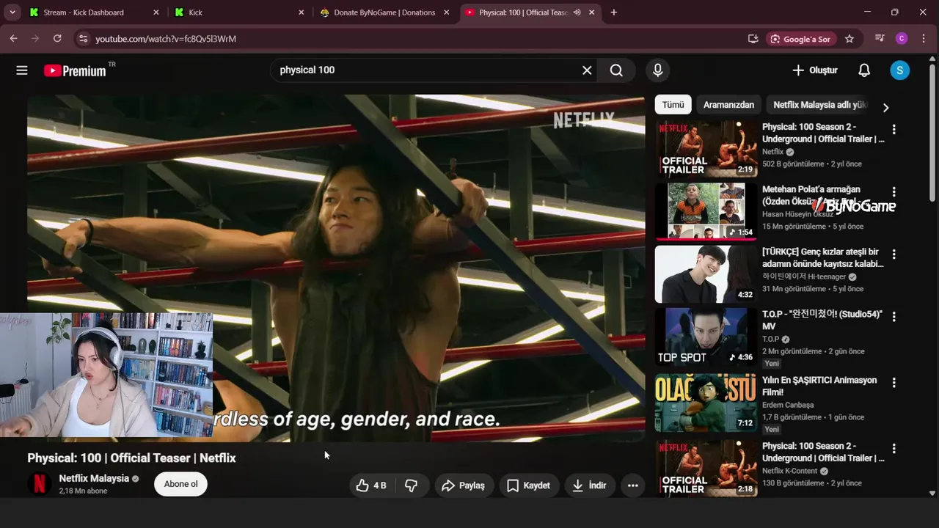Click the video title Physical: 100 Official Teaser

tap(131, 458)
